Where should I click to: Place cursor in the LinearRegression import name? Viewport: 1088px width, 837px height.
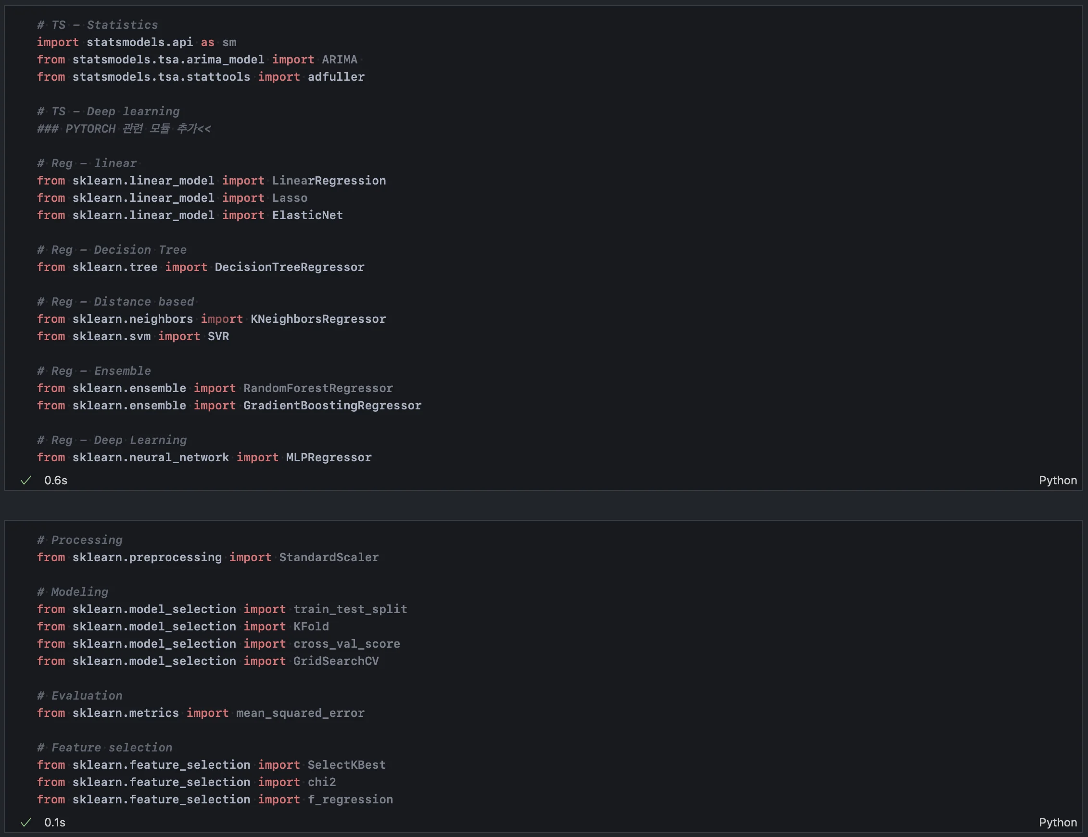329,181
